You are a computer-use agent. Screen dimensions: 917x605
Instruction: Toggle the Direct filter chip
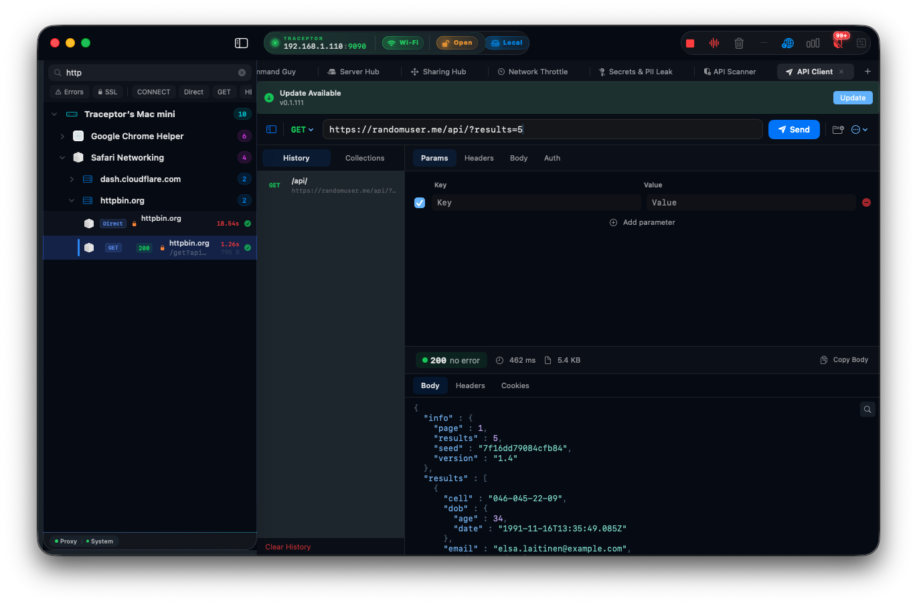tap(193, 92)
